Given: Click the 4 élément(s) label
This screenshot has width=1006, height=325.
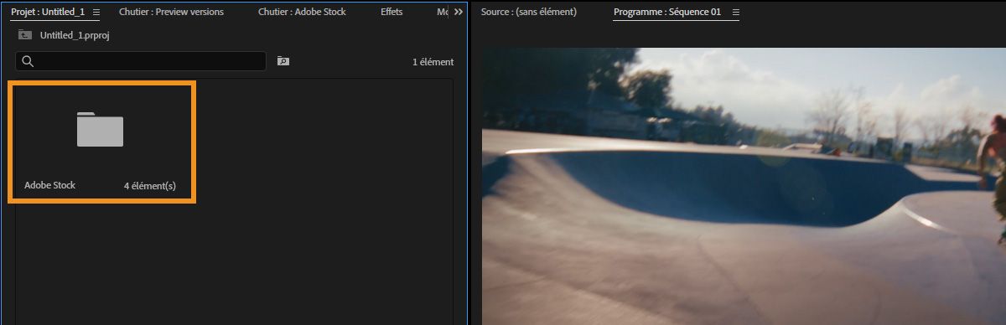Looking at the screenshot, I should 149,186.
